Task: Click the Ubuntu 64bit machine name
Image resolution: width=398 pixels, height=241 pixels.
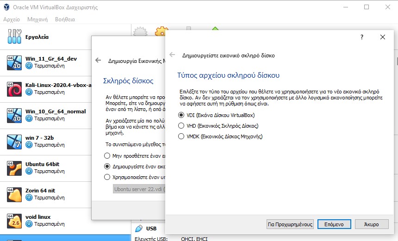Action: pyautogui.click(x=43, y=164)
